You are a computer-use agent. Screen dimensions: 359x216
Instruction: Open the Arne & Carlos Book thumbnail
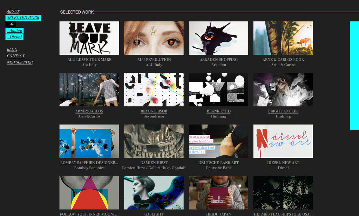[283, 38]
